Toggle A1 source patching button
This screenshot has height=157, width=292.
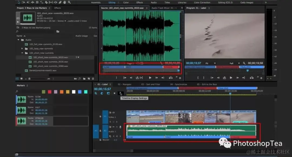coord(96,131)
